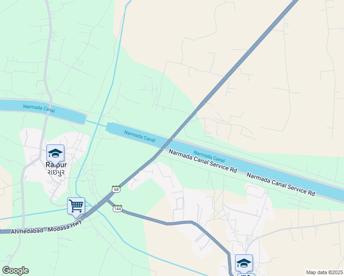Viewport: 344px width, 276px height.
Task: Click the school marker above Raipur label
Action: (x=55, y=154)
